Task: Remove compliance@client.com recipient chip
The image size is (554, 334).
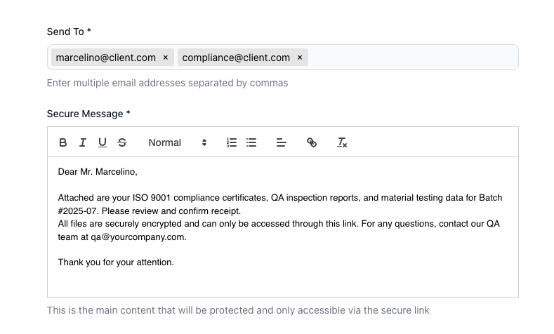Action: pos(300,58)
